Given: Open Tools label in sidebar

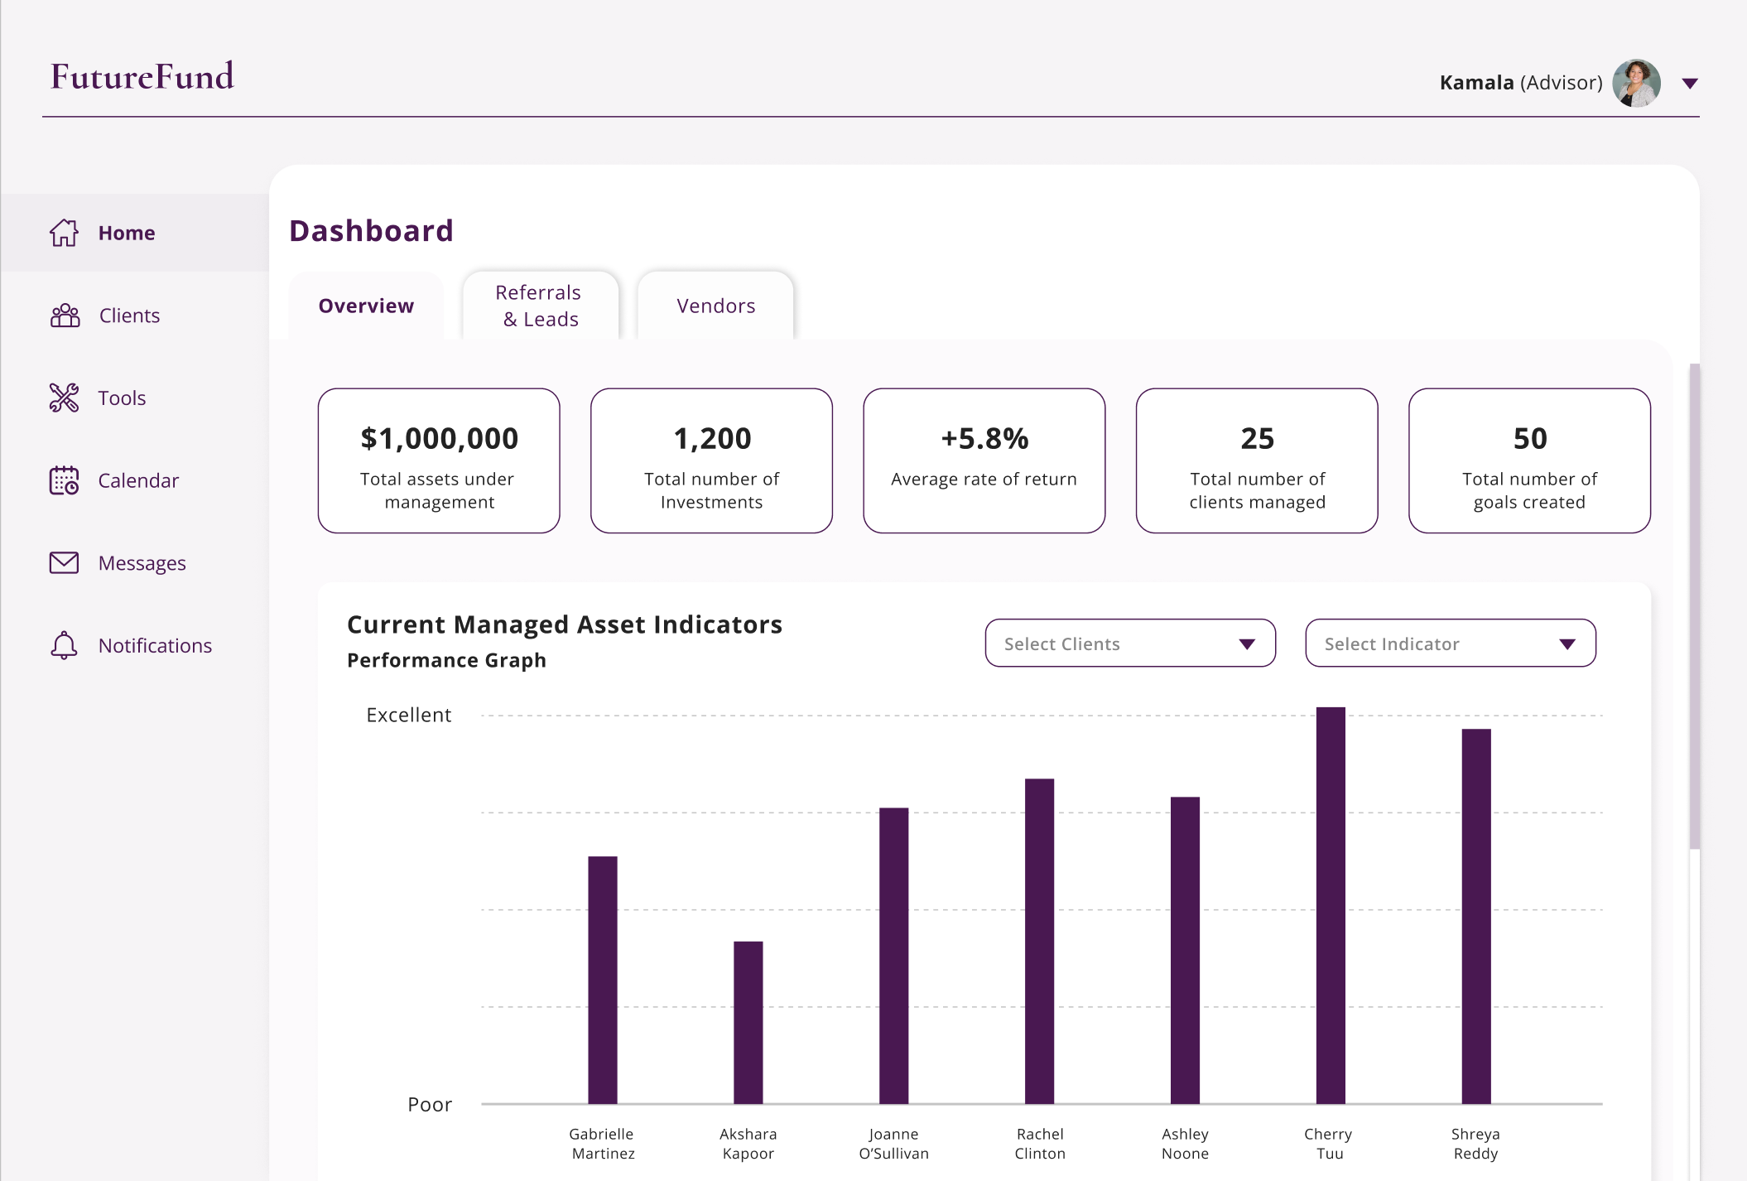Looking at the screenshot, I should tap(122, 398).
